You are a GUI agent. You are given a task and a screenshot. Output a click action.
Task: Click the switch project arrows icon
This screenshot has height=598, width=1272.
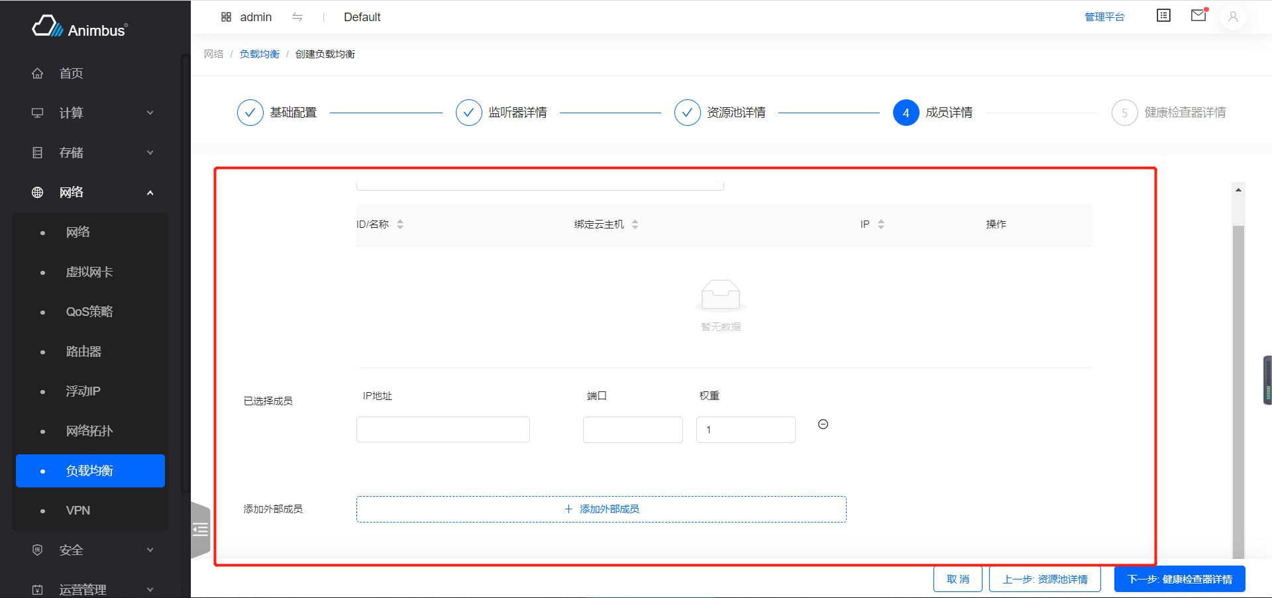(x=297, y=17)
